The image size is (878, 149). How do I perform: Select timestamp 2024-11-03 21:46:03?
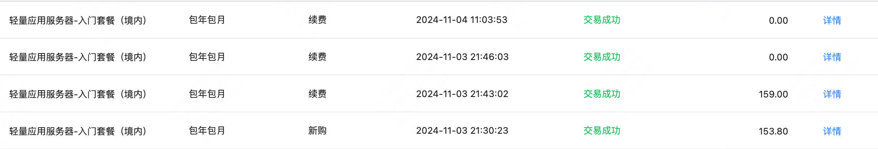[462, 57]
